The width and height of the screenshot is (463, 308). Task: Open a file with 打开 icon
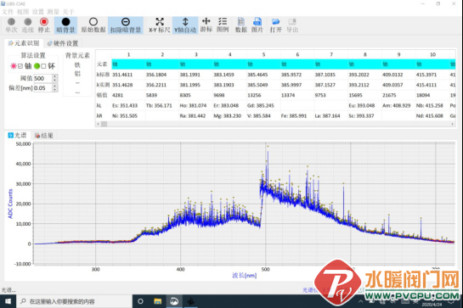coord(276,25)
